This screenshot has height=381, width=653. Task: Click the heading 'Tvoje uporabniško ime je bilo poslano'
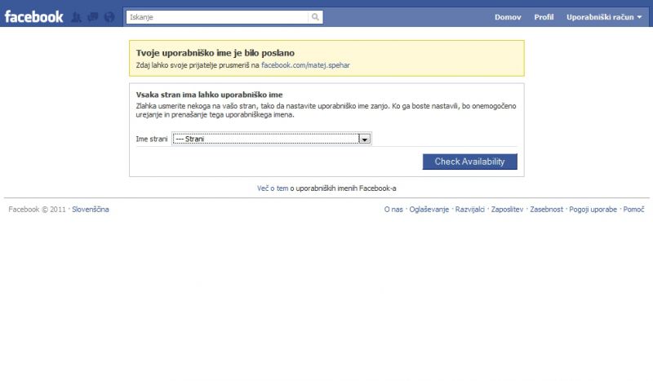pyautogui.click(x=215, y=53)
